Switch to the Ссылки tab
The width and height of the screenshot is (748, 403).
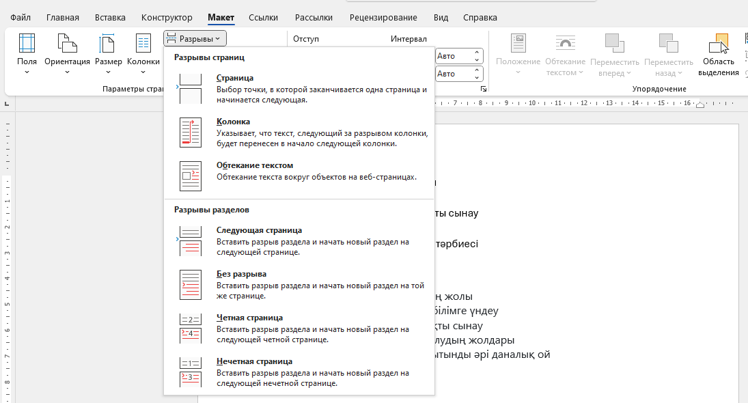pyautogui.click(x=263, y=18)
